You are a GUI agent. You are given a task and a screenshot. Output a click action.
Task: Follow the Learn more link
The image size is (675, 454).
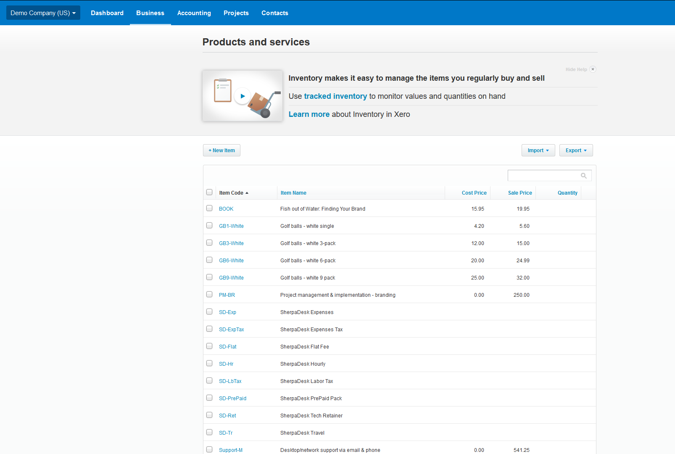[x=309, y=114]
